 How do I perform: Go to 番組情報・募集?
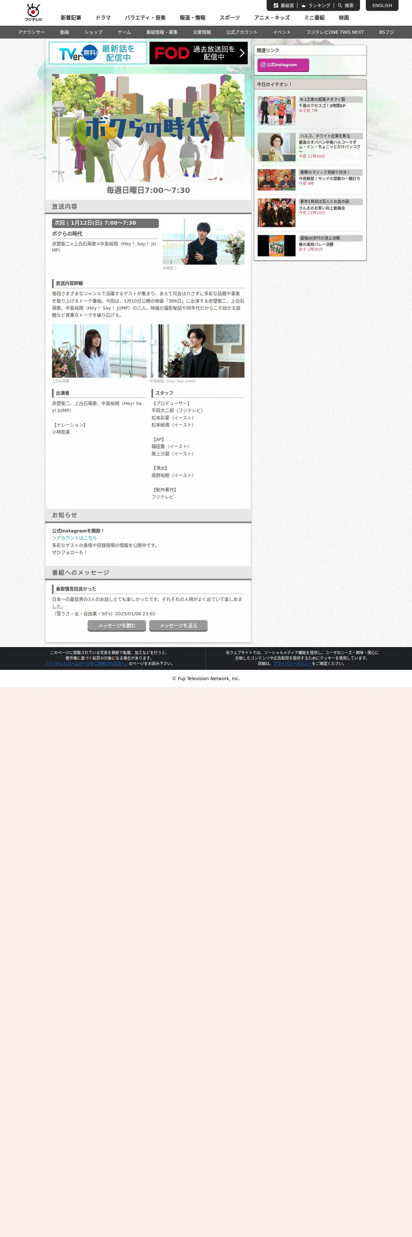click(x=162, y=32)
